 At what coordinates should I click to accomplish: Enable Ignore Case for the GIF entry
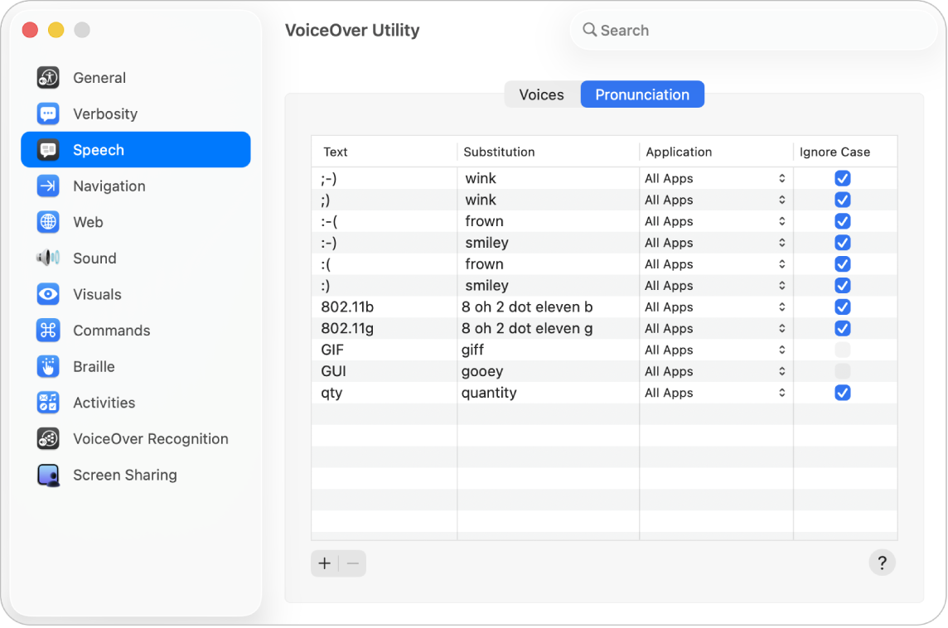point(843,350)
